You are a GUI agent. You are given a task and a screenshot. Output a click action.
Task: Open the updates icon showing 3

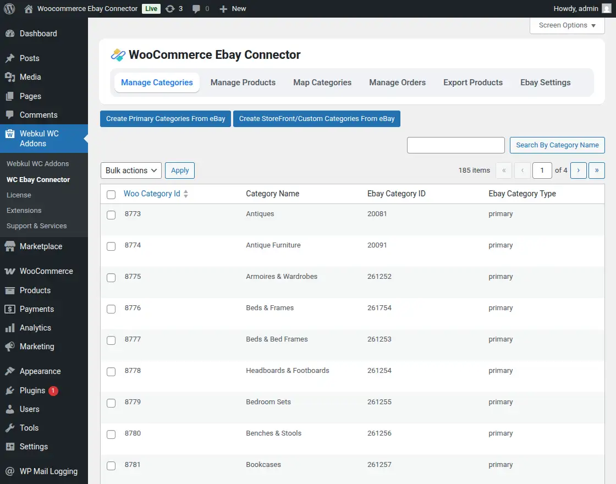coord(170,9)
